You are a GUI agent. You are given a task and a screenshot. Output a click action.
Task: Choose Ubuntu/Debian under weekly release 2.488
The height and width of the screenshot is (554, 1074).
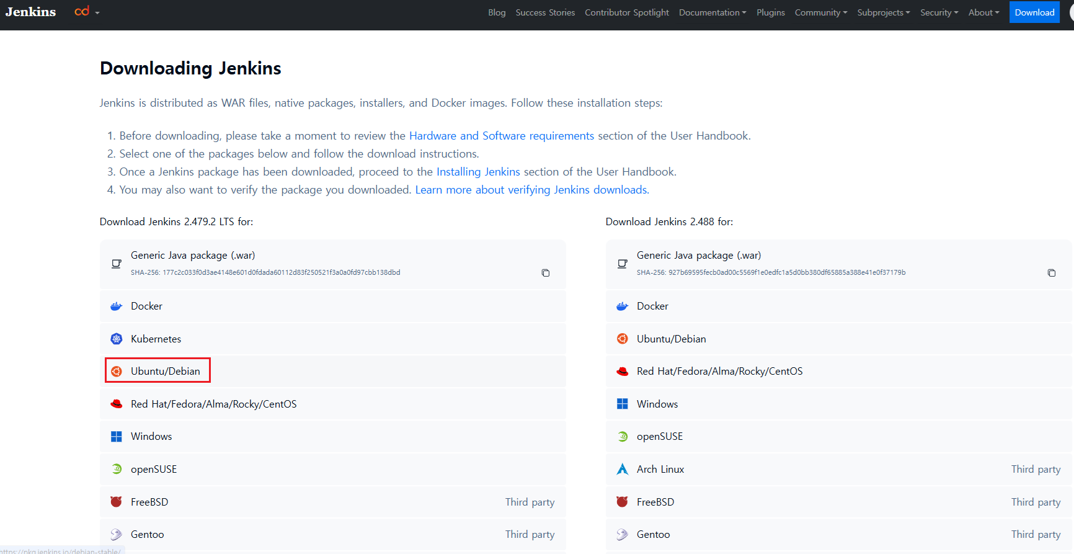839,339
